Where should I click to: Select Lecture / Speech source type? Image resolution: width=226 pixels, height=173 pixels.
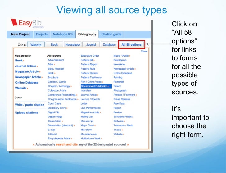[x=90, y=99]
